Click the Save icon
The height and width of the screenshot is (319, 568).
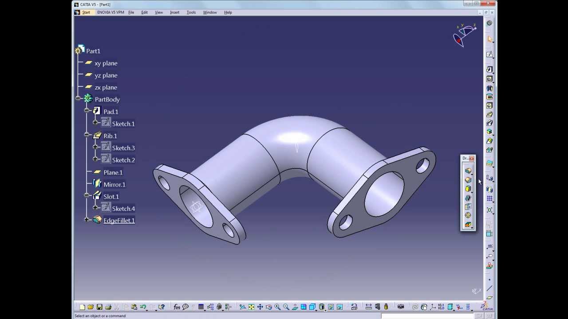click(99, 307)
